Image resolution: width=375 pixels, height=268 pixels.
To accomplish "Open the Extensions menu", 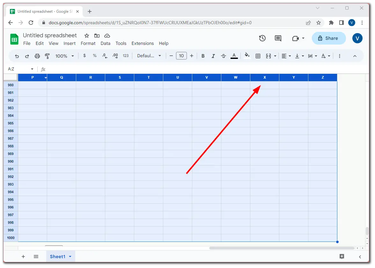I will pyautogui.click(x=143, y=43).
